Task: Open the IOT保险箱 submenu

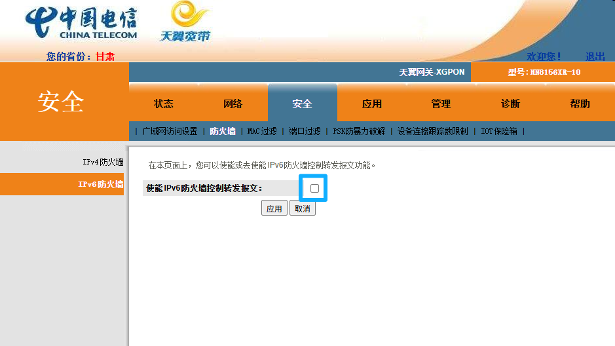Action: 499,132
